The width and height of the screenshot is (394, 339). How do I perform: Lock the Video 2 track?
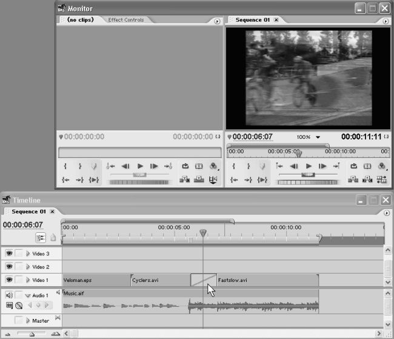point(19,267)
